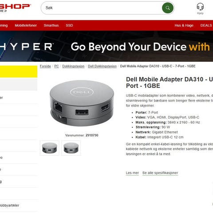Click Se alle spesifikasjoner link
The width and height of the screenshot is (213, 213).
point(160,173)
